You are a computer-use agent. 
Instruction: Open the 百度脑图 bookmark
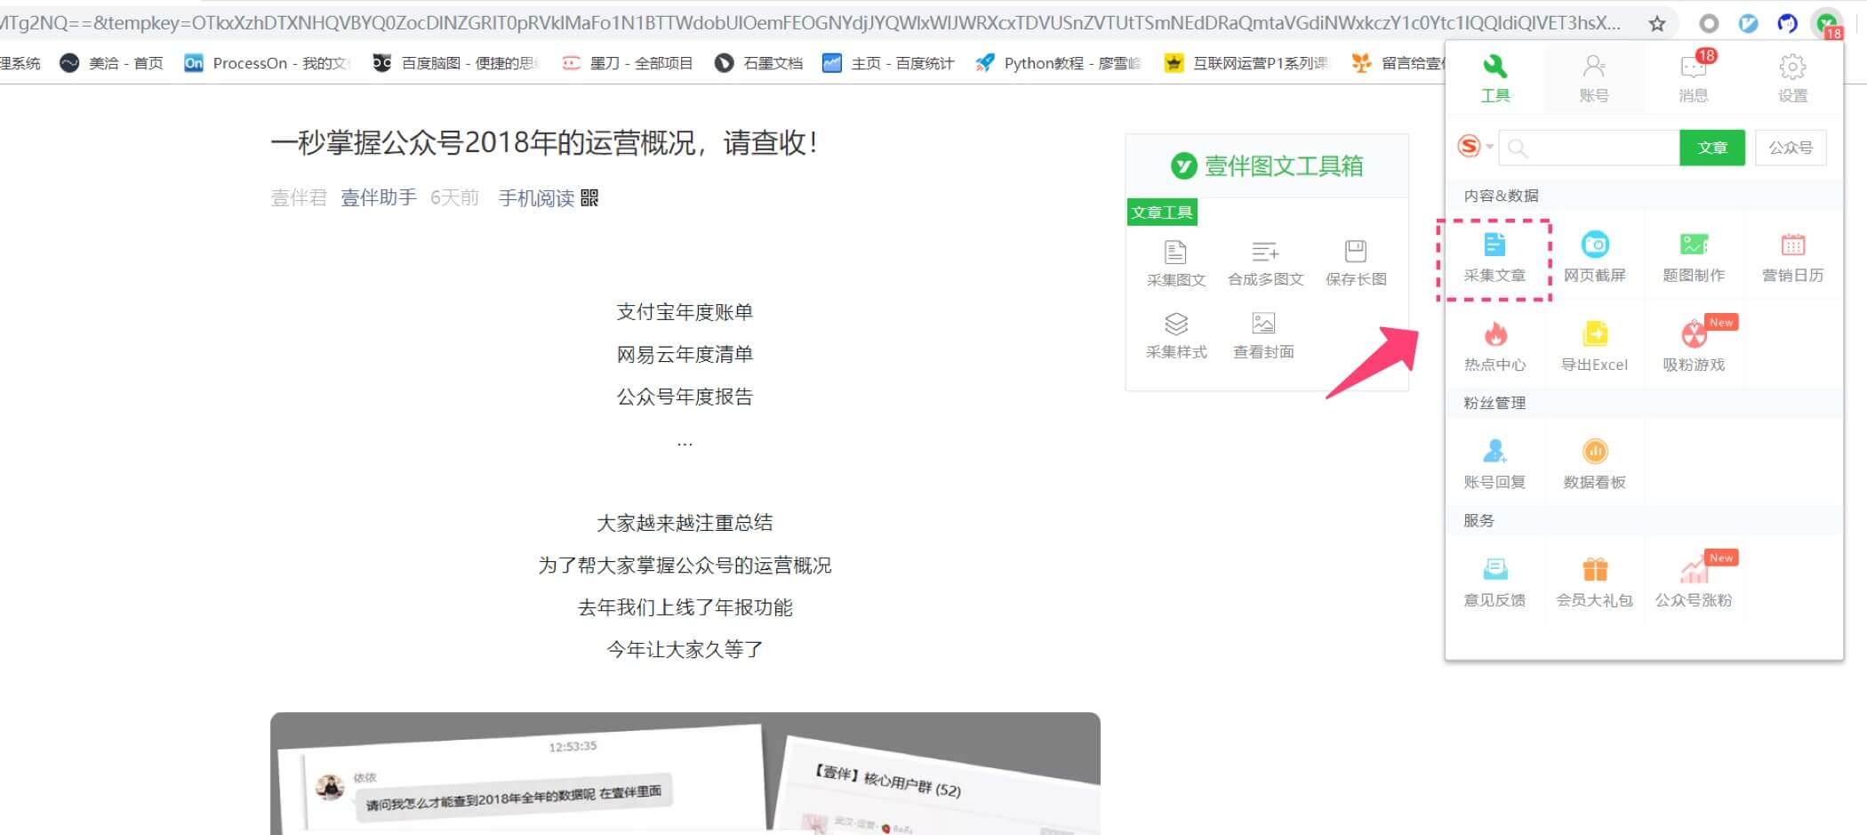click(x=454, y=63)
